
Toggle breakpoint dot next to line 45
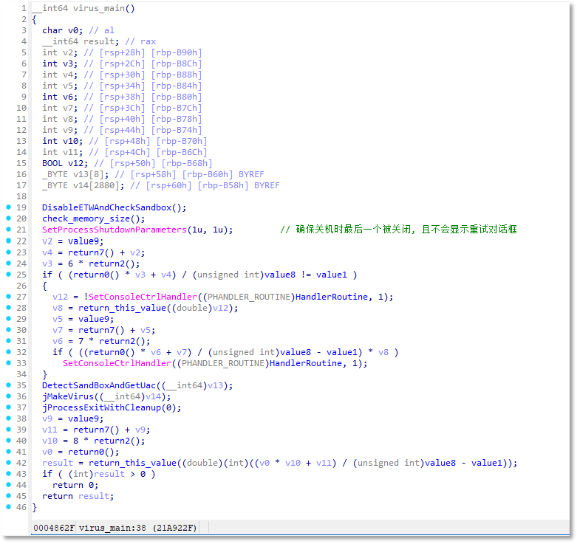[8, 496]
